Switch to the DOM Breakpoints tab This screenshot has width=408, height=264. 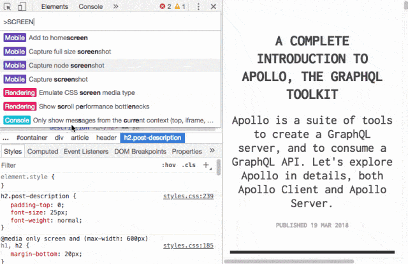140,152
